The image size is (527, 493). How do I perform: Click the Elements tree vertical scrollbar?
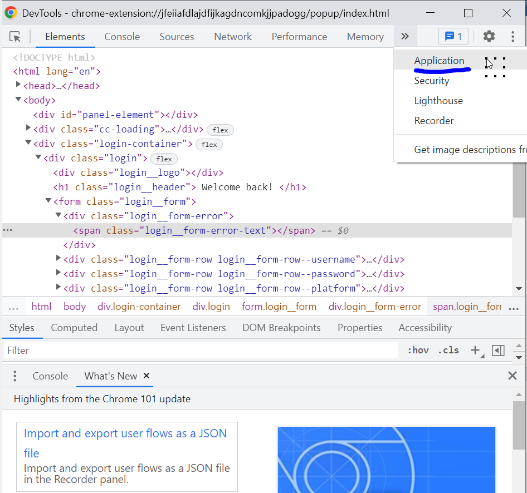click(519, 190)
